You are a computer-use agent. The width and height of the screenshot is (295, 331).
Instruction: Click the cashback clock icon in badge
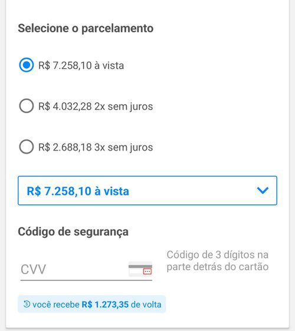pyautogui.click(x=27, y=304)
